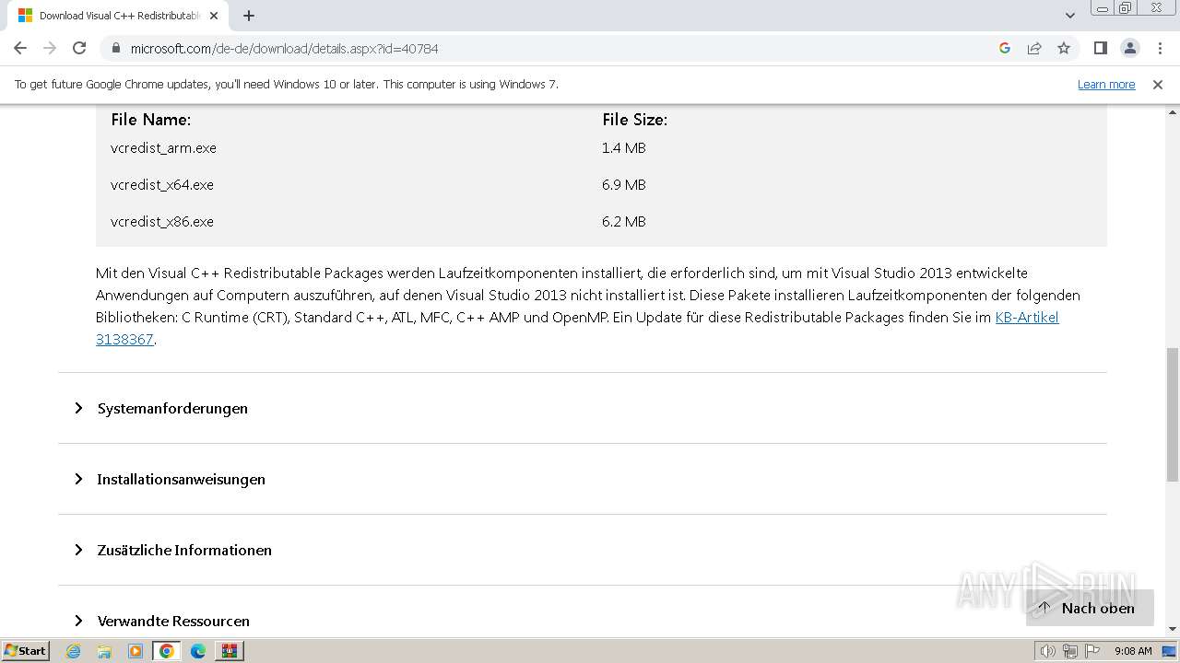Expand Zusätzliche Informationen section
The image size is (1180, 663).
point(184,550)
